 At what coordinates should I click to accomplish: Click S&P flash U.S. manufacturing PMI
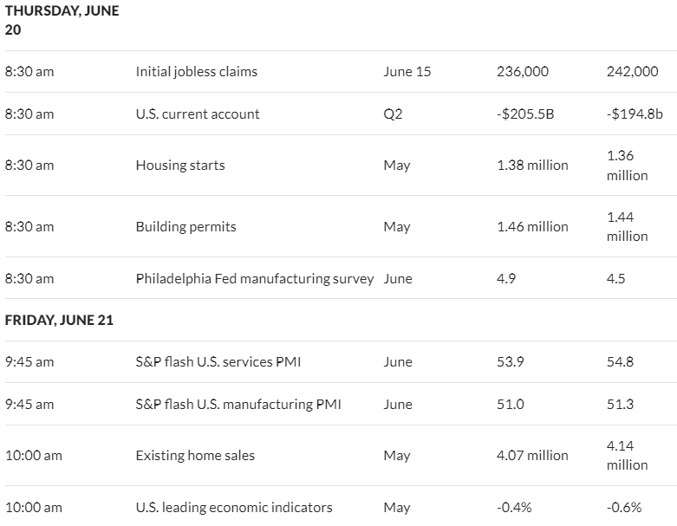(238, 405)
